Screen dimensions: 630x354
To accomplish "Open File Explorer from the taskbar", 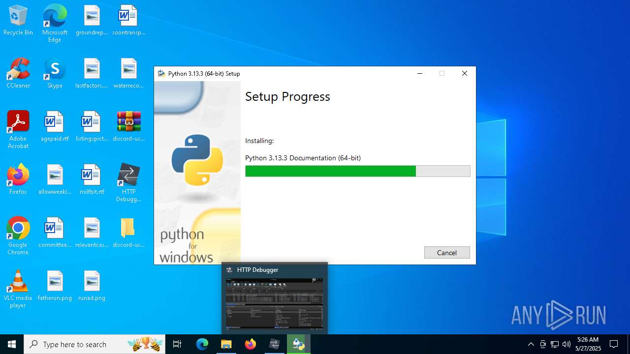I will [x=226, y=344].
